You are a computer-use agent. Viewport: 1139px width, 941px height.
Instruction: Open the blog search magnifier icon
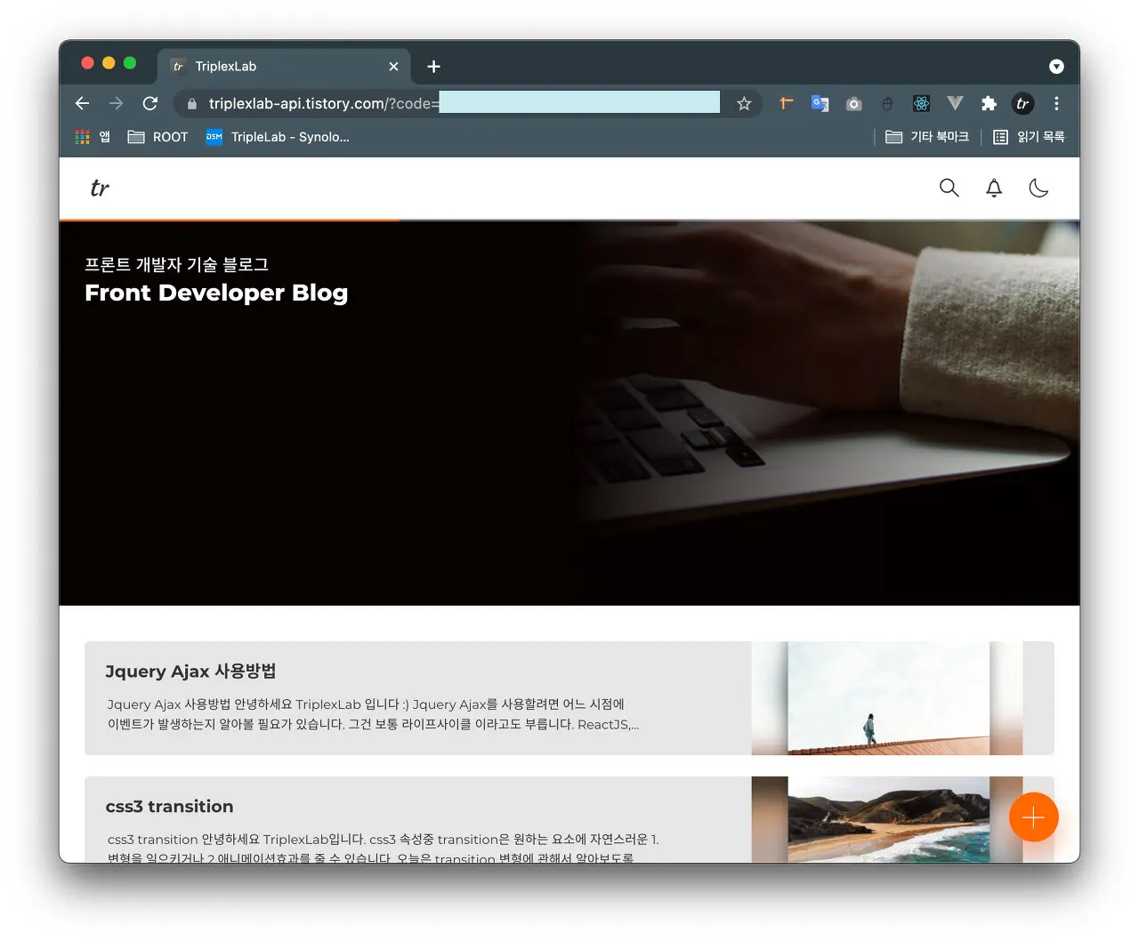pyautogui.click(x=949, y=188)
